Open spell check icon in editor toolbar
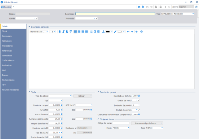The width and height of the screenshot is (199, 139). click(137, 32)
